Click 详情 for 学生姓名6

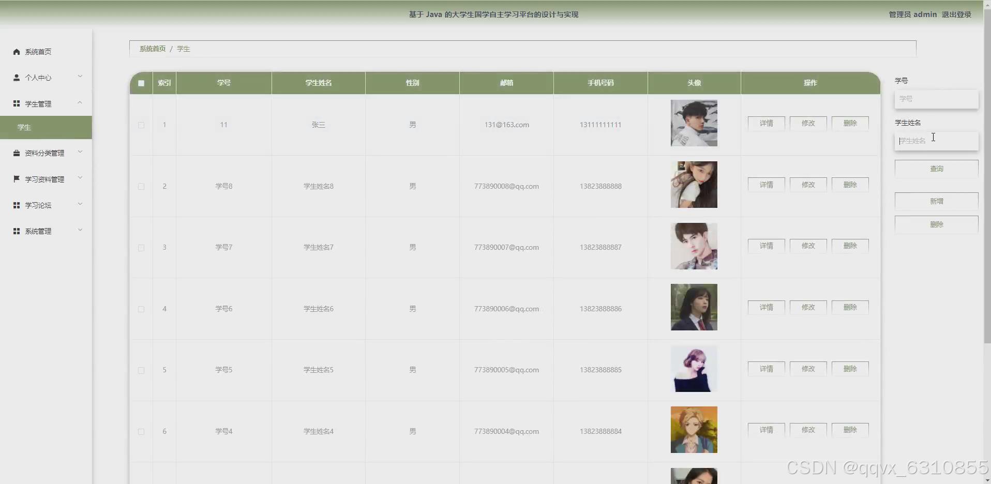pos(766,307)
